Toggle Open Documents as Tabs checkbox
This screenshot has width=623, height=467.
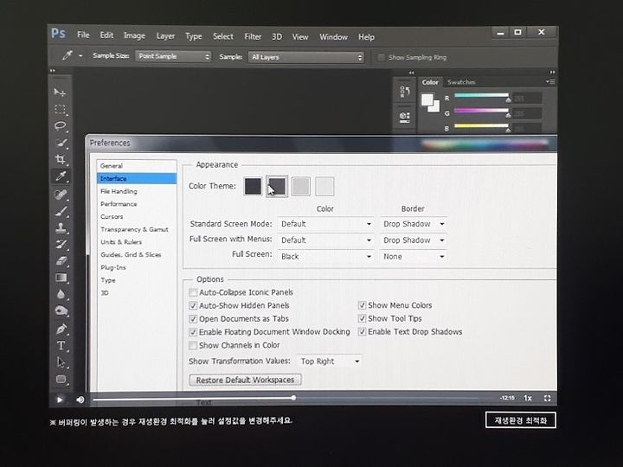193,319
